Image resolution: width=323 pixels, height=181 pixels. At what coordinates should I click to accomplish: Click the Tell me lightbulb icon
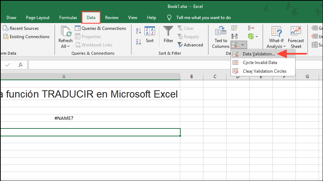(x=169, y=18)
